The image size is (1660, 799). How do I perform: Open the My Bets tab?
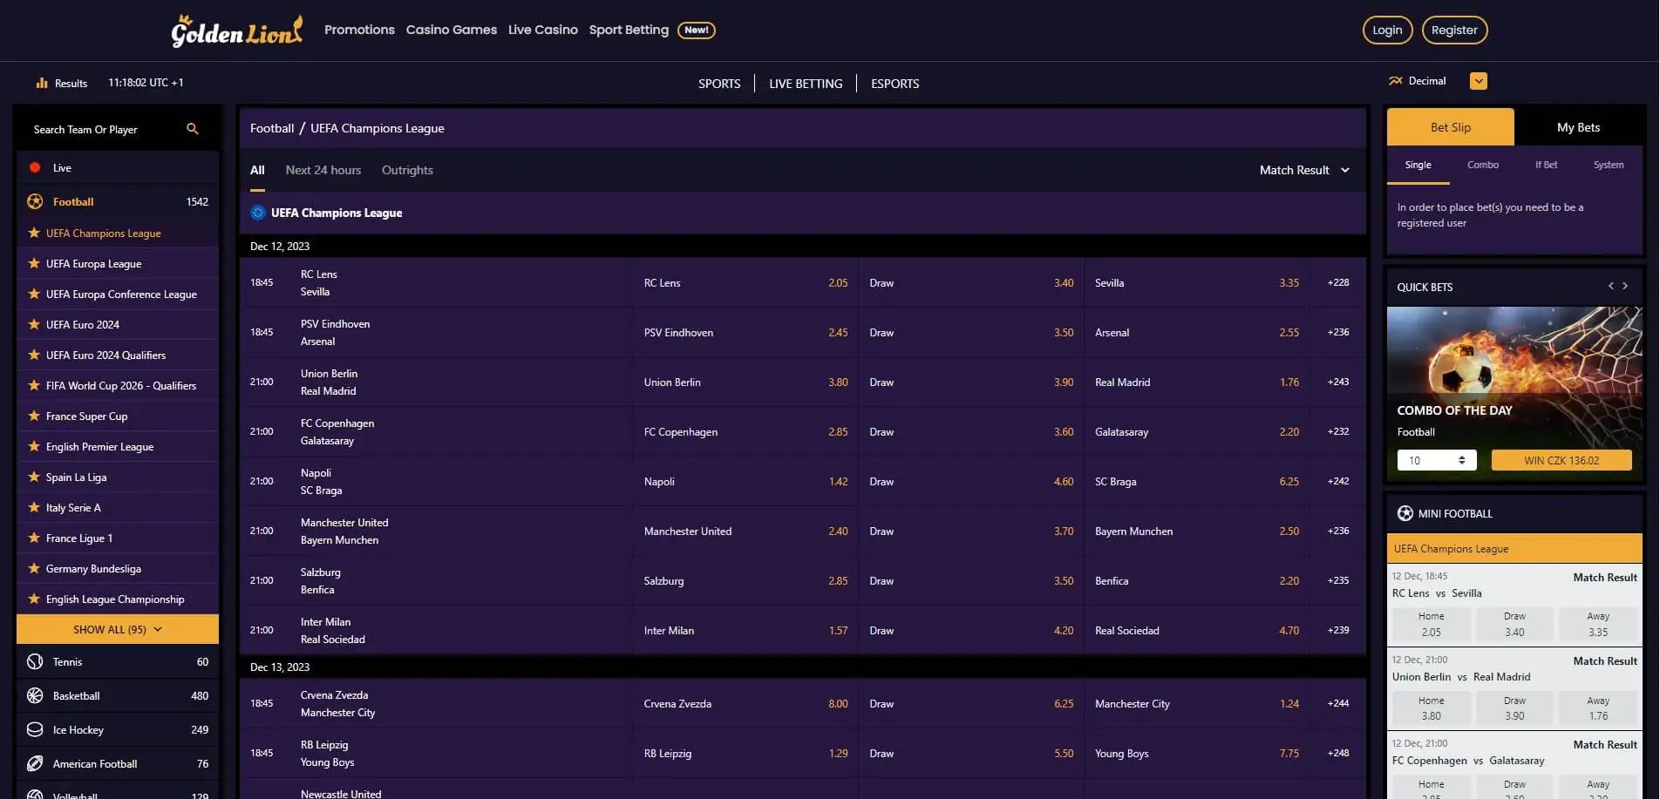coord(1577,126)
